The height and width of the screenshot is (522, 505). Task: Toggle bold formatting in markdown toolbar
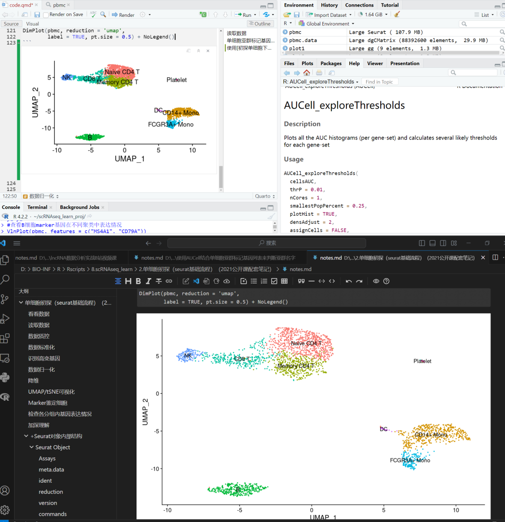(138, 281)
